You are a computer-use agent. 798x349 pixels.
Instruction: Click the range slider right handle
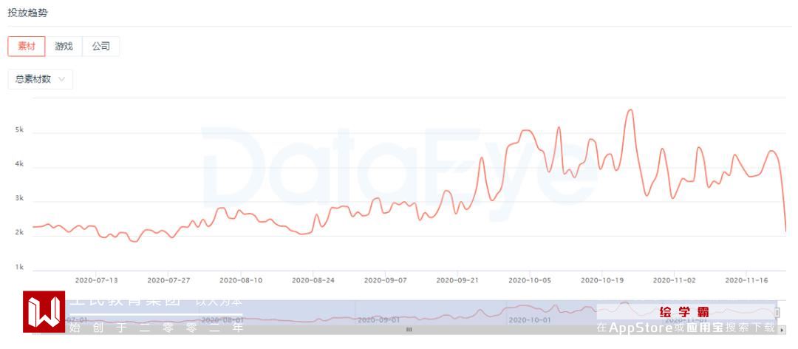click(777, 312)
